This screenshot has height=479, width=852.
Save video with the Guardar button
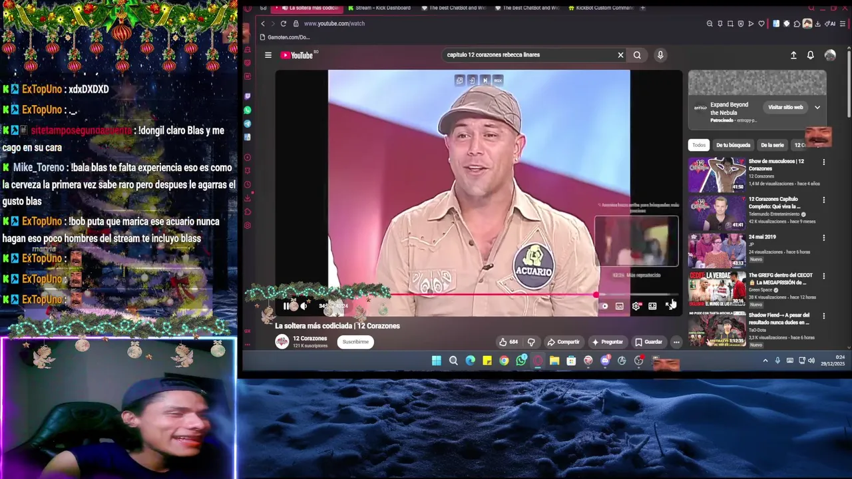point(648,342)
